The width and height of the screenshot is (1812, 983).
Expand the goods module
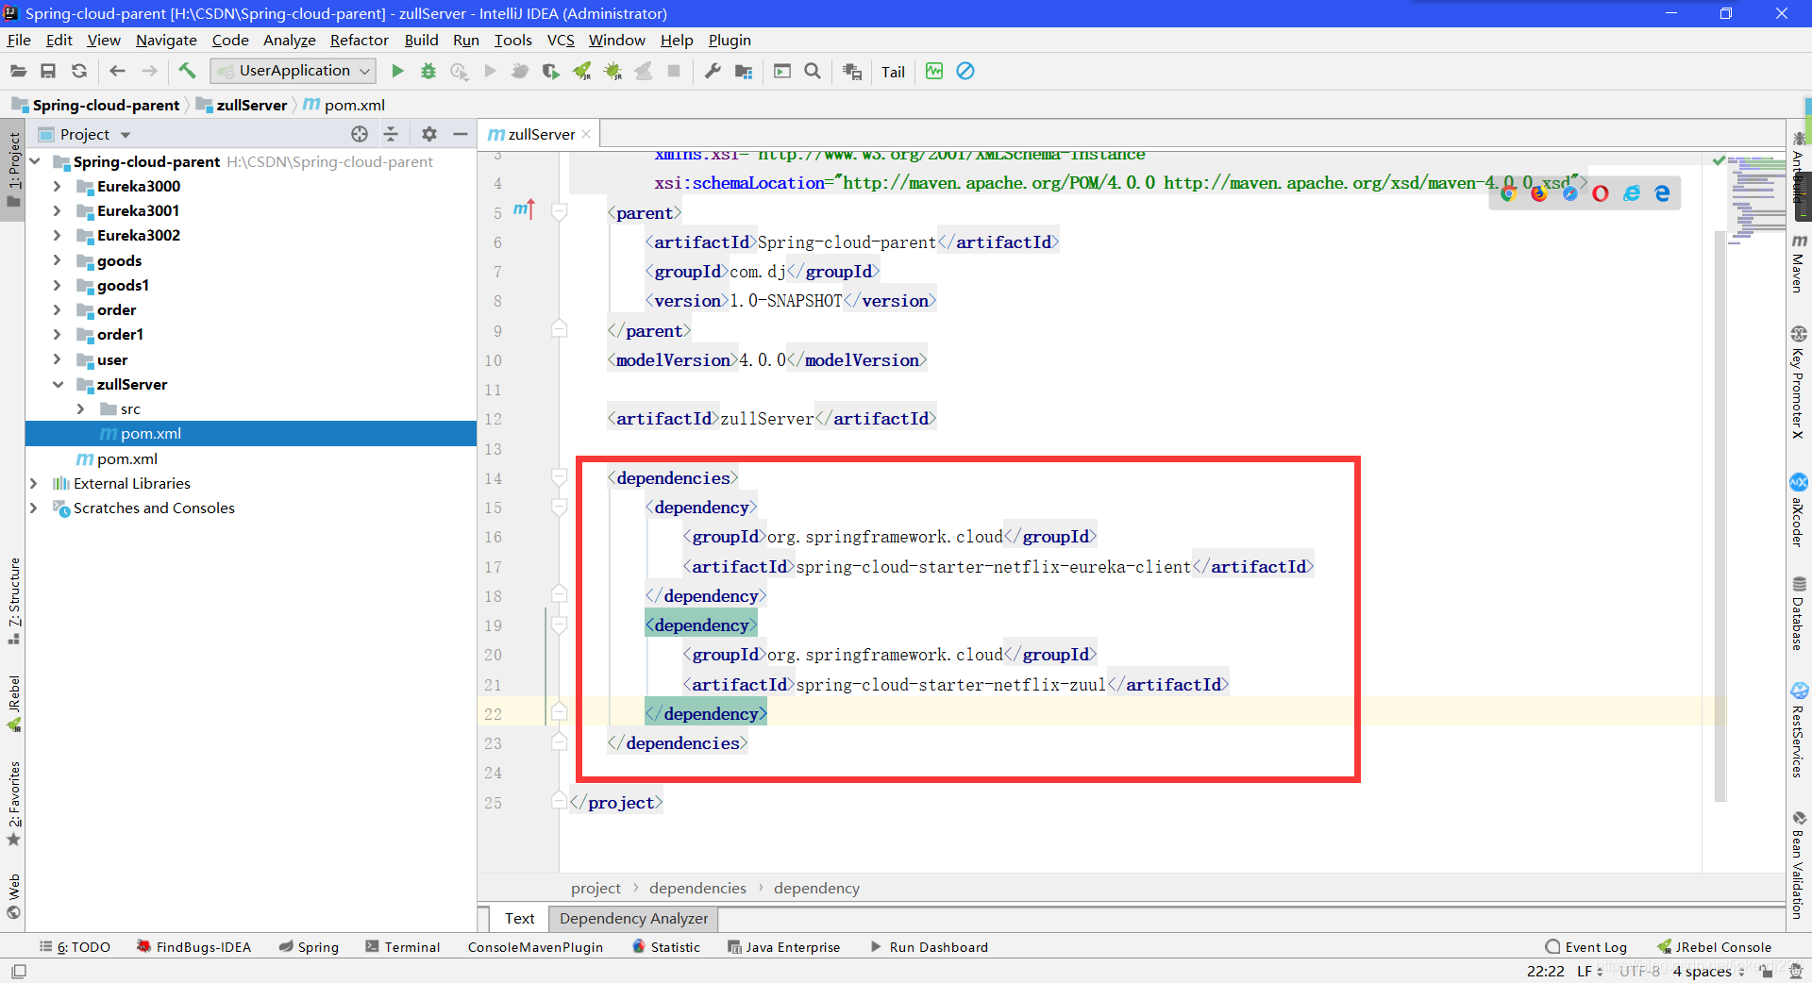pos(57,260)
